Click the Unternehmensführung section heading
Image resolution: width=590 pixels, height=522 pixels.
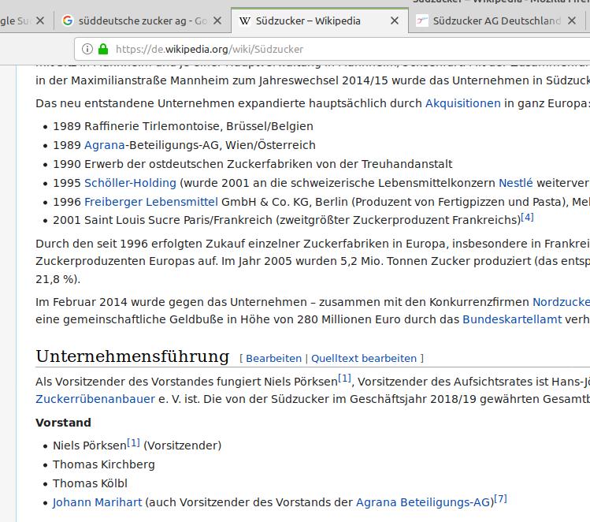pyautogui.click(x=132, y=356)
